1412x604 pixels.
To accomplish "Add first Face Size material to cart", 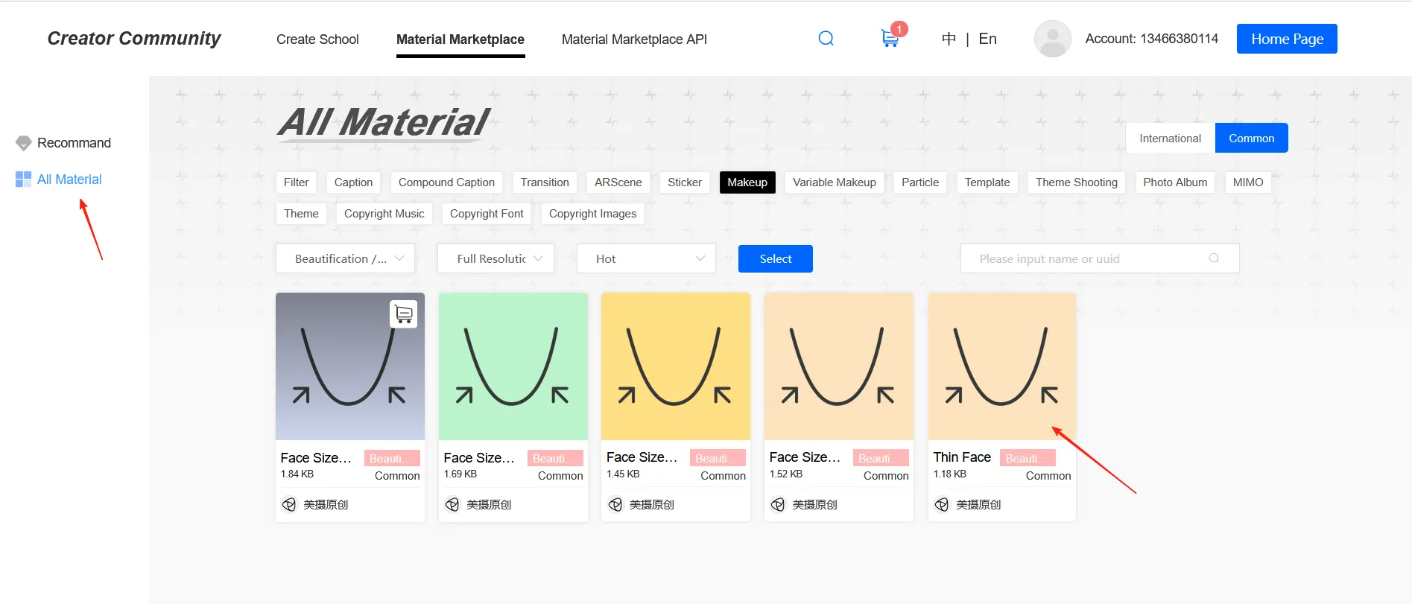I will coord(403,314).
